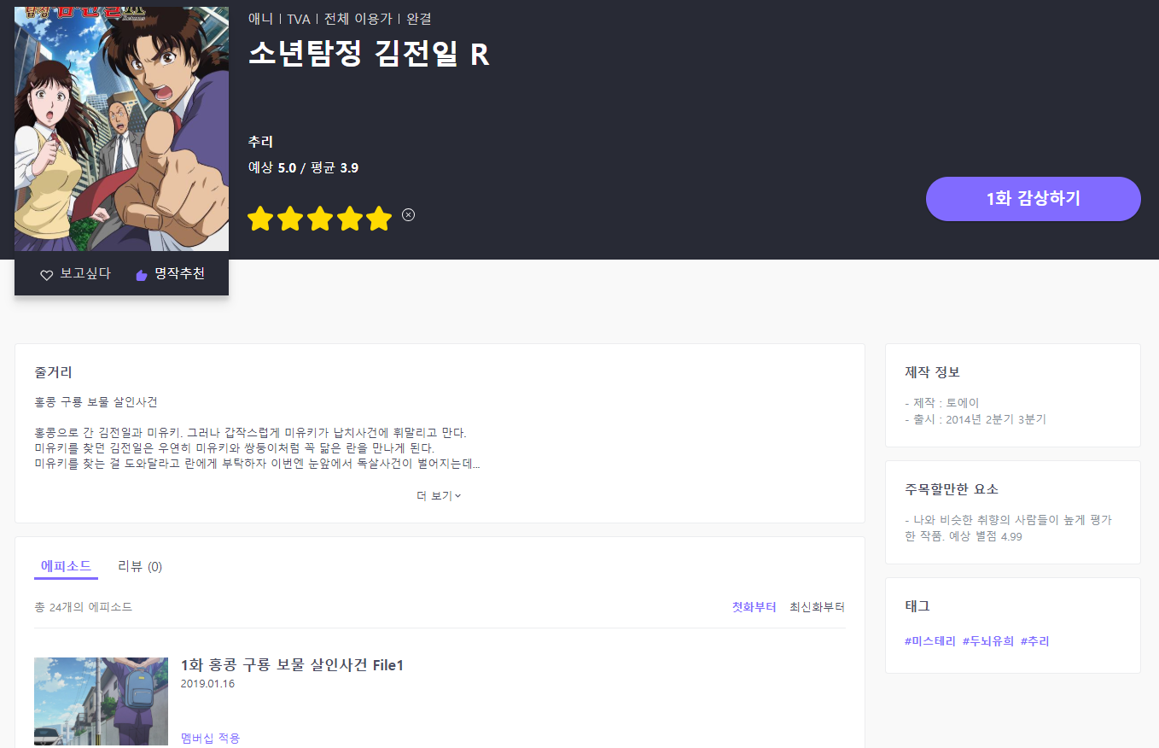
Task: Click the 소년탐정 김전일 R poster image
Action: (121, 128)
